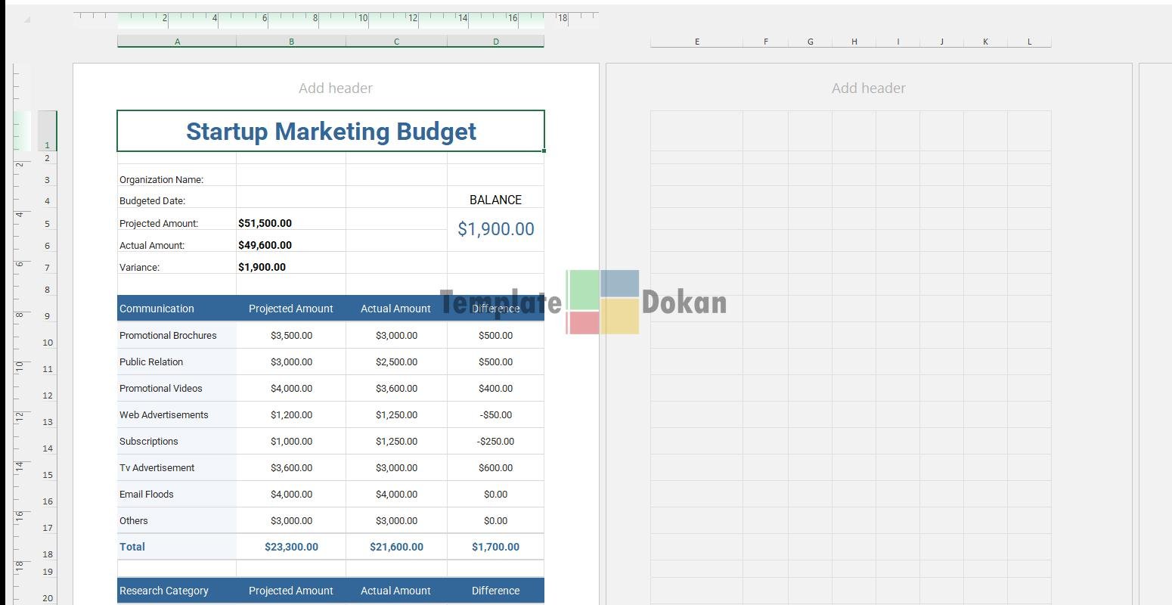Click the TemplateDokan colored squares logo

pyautogui.click(x=603, y=302)
